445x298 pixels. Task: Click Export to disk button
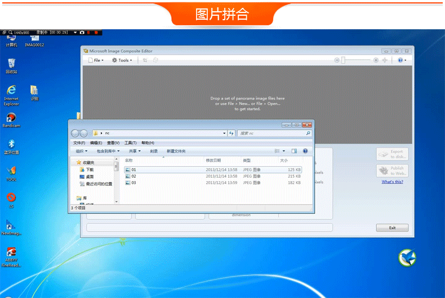(392, 154)
